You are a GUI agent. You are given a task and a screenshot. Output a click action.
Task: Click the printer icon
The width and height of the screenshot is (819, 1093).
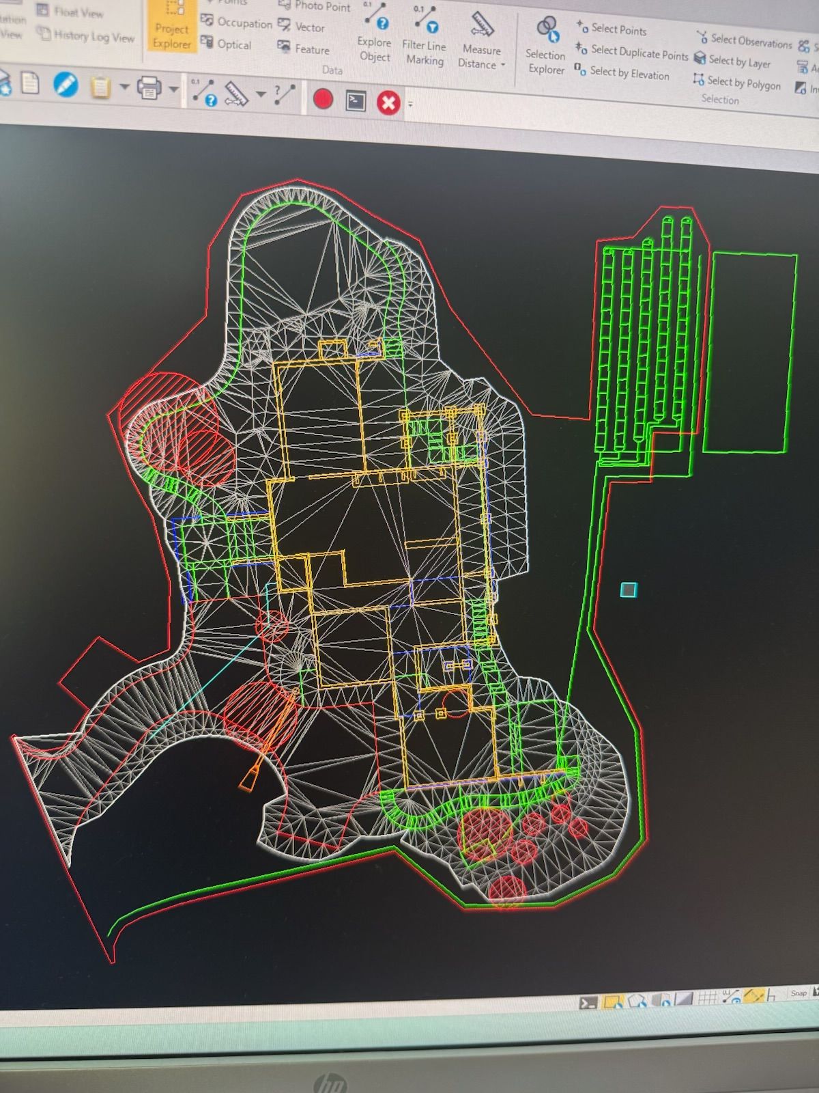click(149, 88)
